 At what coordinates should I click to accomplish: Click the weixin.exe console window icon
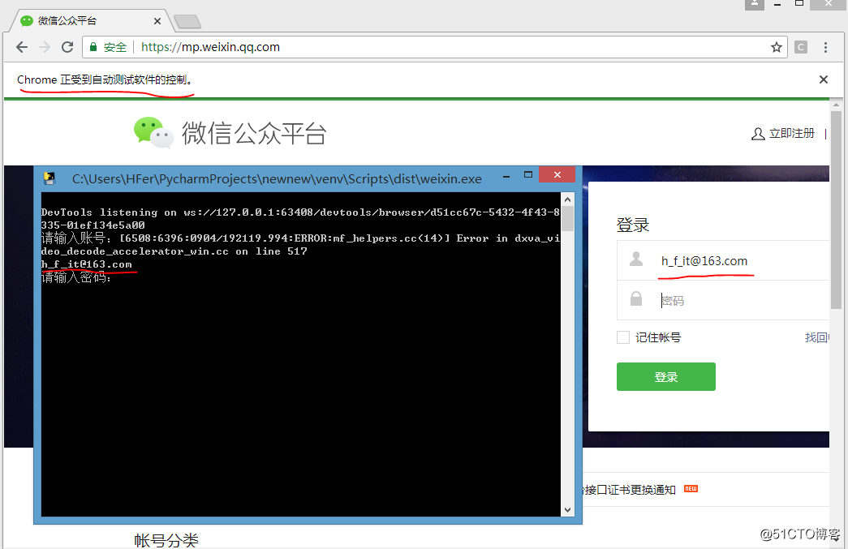click(x=50, y=178)
